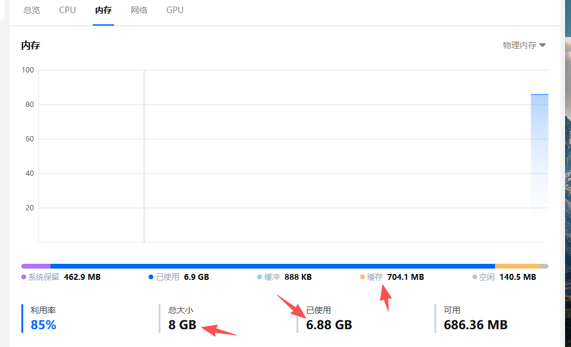Click the purple segment of the memory bar
The height and width of the screenshot is (347, 571).
(36, 266)
